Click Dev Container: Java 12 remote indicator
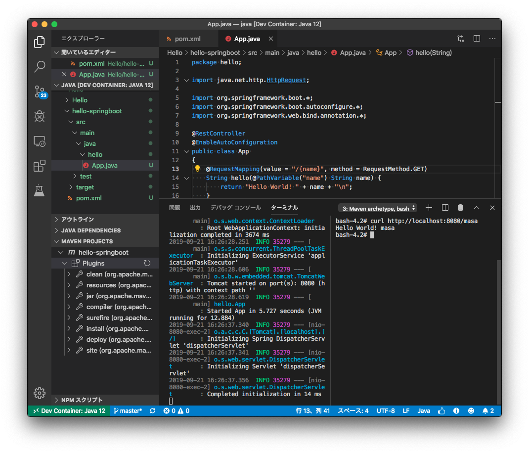 point(69,411)
